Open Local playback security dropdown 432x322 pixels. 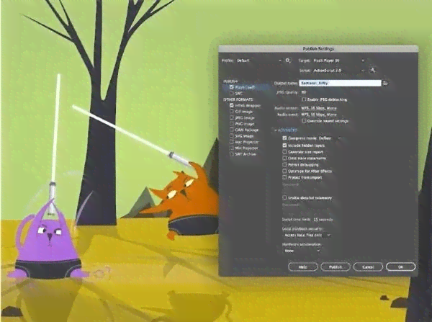307,235
